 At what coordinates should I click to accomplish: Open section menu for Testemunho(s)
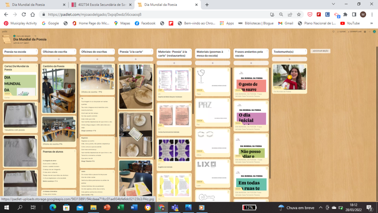click(306, 51)
